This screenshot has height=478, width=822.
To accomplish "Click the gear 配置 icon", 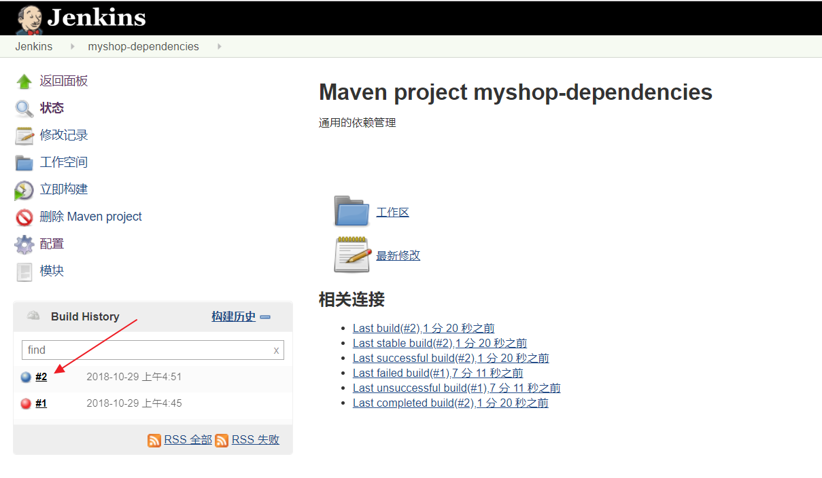I will pos(24,244).
